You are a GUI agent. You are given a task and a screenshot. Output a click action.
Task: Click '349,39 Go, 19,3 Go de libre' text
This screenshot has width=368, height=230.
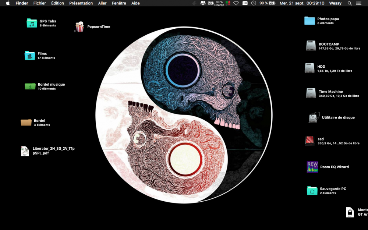pyautogui.click(x=339, y=96)
